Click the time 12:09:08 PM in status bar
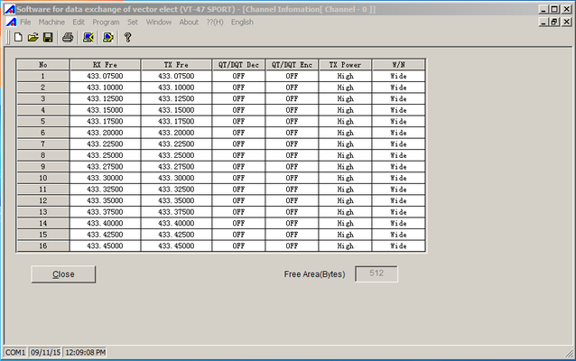Image resolution: width=576 pixels, height=361 pixels. tap(85, 353)
